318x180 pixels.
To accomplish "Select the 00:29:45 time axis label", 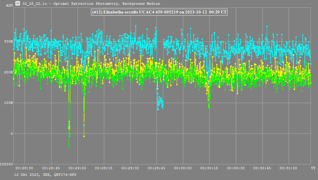I will (157, 168).
